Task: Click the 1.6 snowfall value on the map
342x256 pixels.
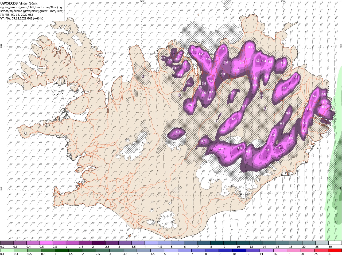Action: point(208,59)
